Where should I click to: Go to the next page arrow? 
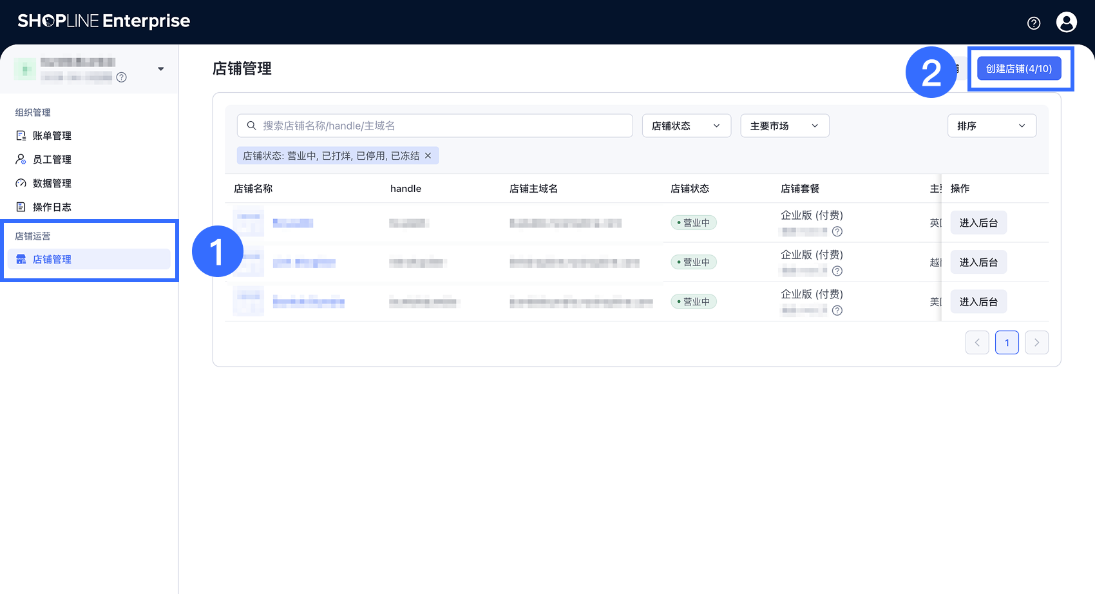1036,343
